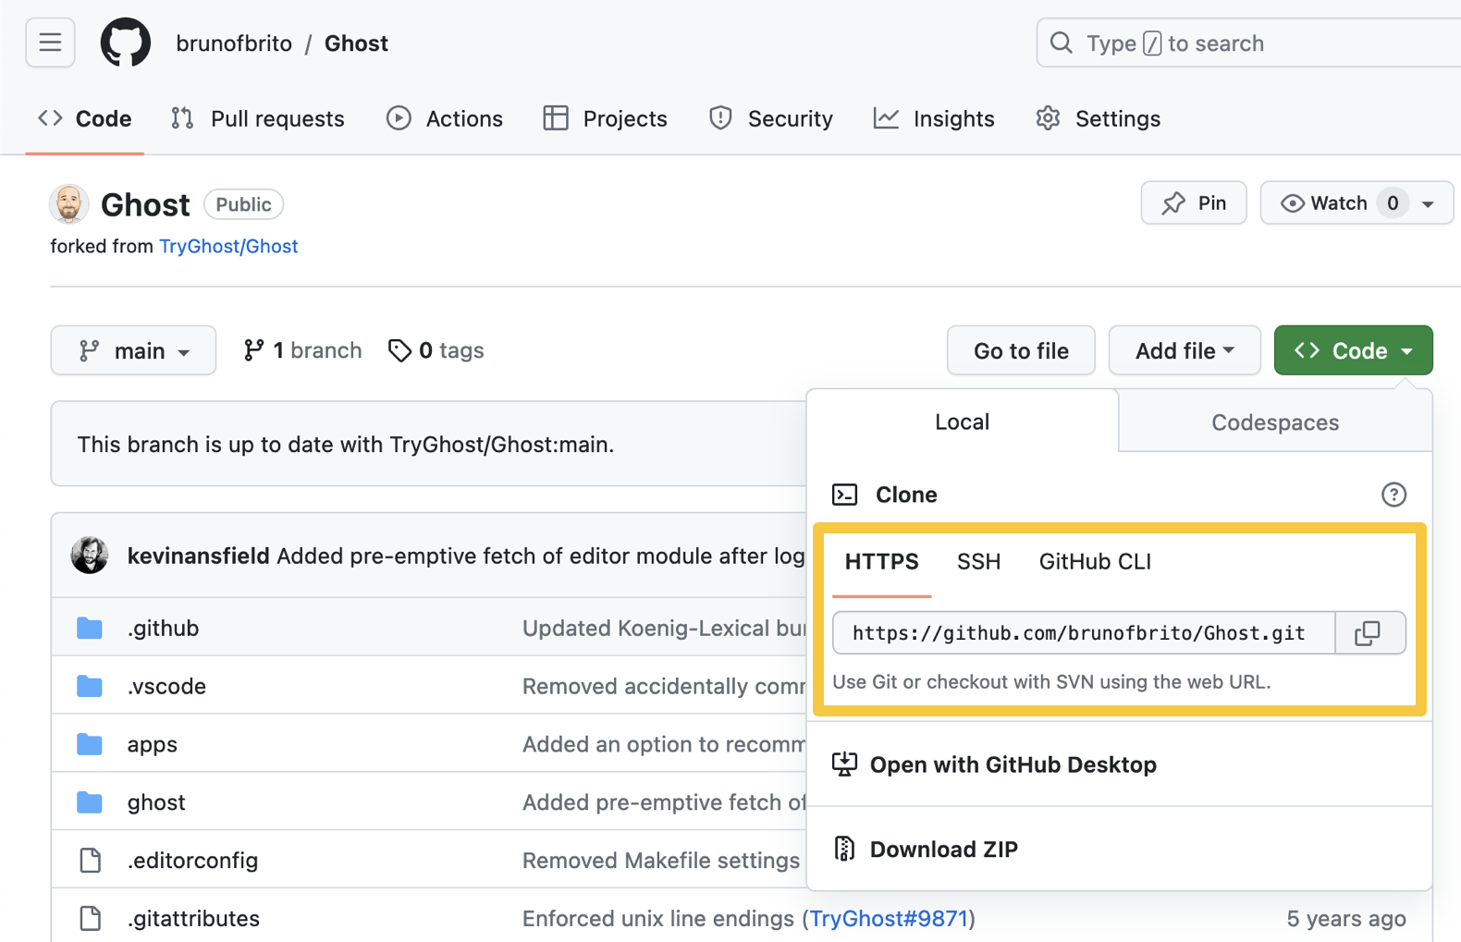Image resolution: width=1461 pixels, height=942 pixels.
Task: Click the folder icon next to ghost
Action: [90, 801]
